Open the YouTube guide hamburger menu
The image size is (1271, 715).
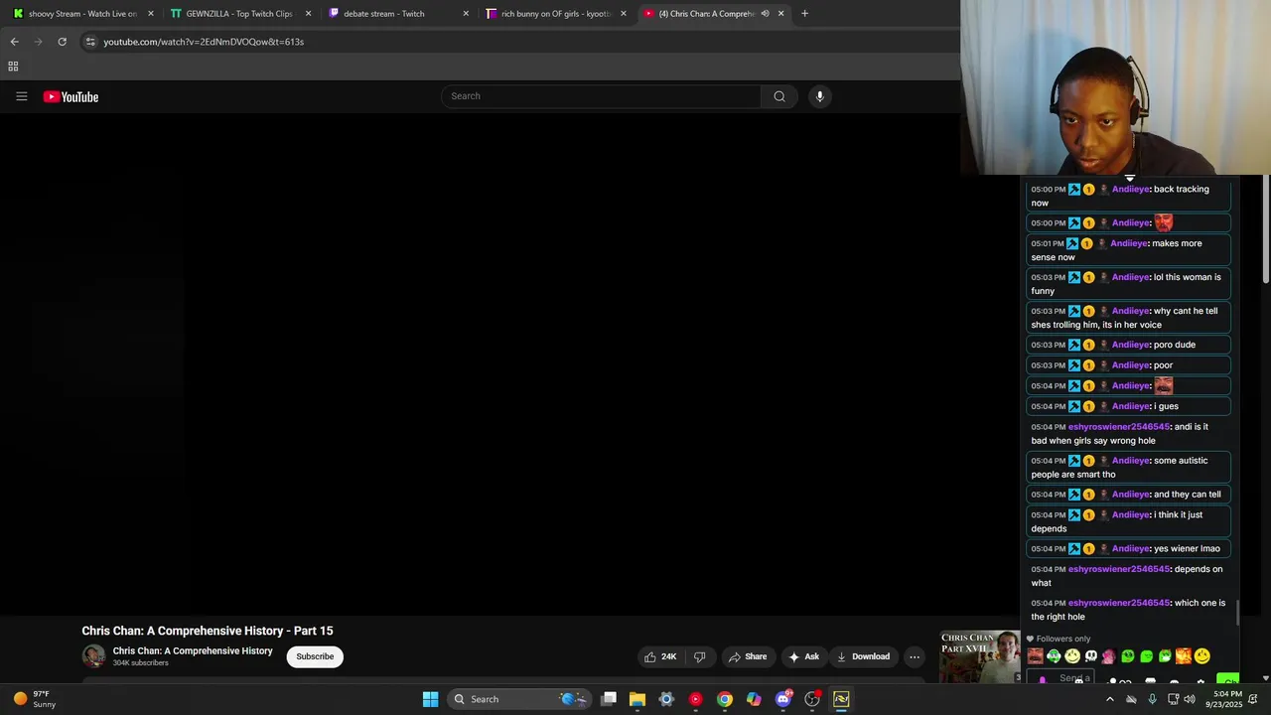(x=21, y=96)
